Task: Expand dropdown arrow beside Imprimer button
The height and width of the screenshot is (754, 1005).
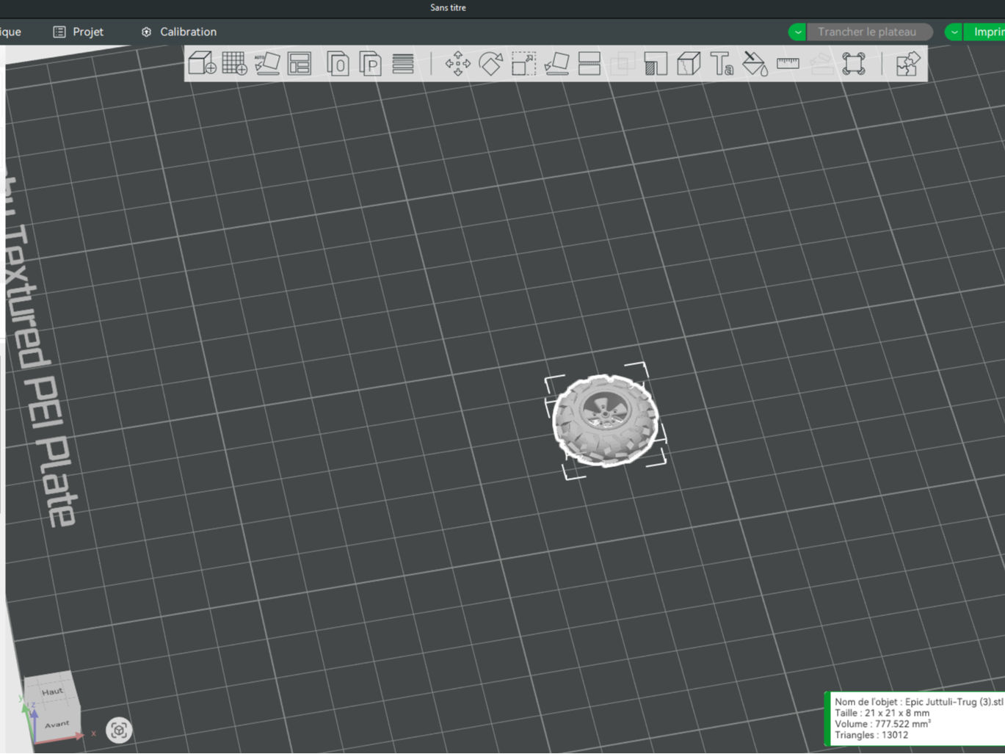Action: pyautogui.click(x=954, y=32)
